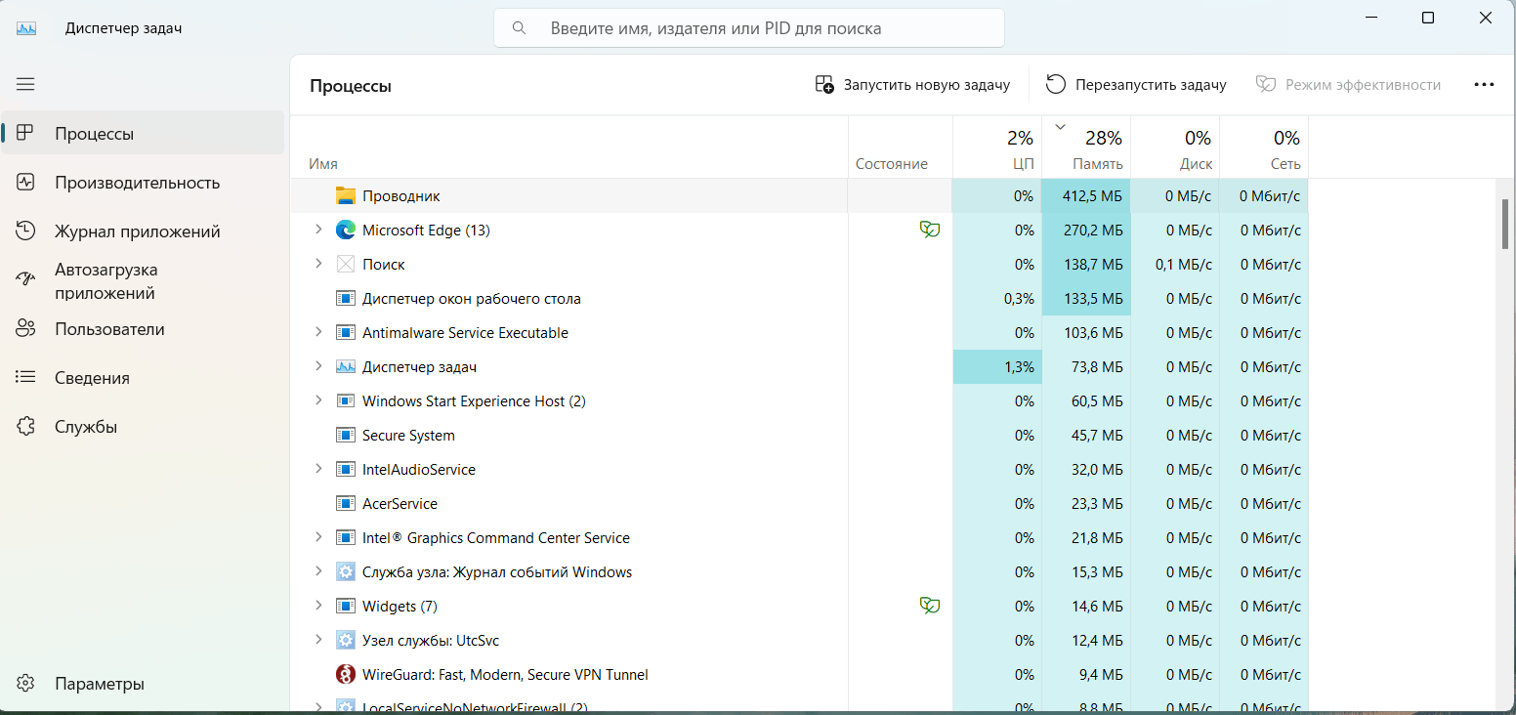The width and height of the screenshot is (1516, 715).
Task: Click the gear icon of Узел службы: UtcSvc
Action: [x=345, y=640]
